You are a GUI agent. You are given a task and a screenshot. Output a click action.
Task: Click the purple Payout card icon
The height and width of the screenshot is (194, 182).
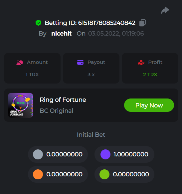point(80,62)
